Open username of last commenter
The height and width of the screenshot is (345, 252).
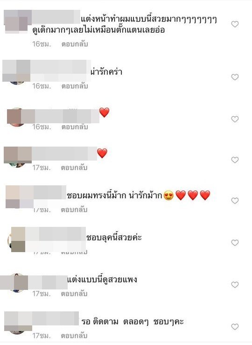coord(55,318)
